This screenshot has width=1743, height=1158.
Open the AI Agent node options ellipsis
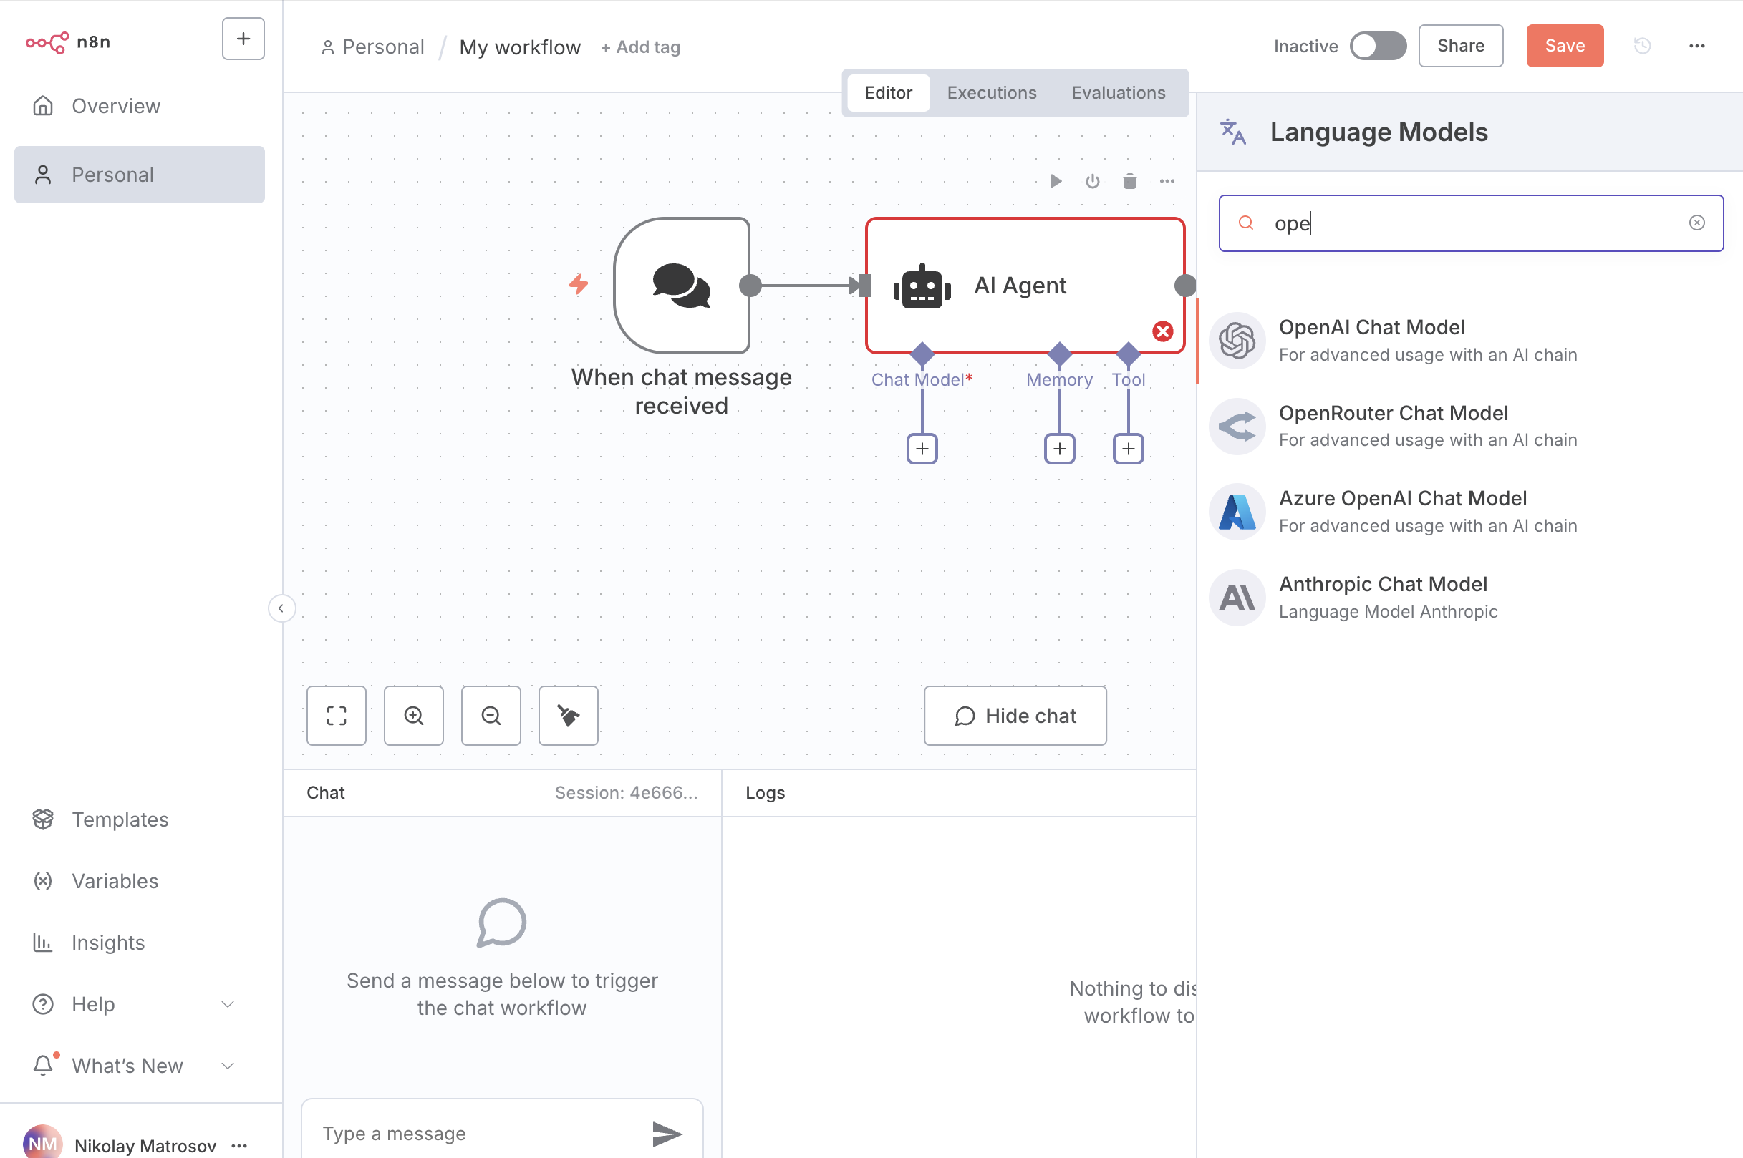coord(1167,181)
